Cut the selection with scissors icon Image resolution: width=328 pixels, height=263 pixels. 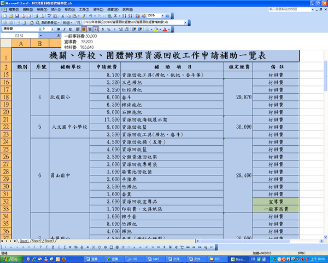(62, 16)
